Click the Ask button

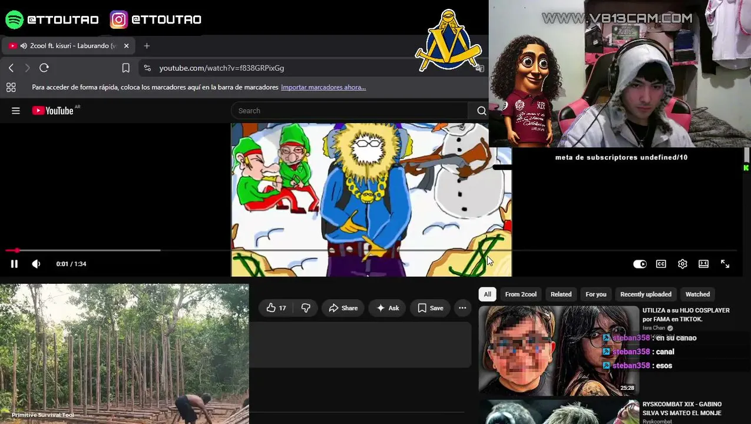pos(388,308)
